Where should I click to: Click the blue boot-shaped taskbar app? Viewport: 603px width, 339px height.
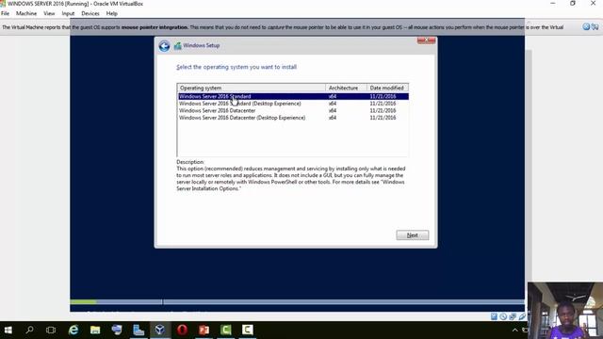[139, 330]
